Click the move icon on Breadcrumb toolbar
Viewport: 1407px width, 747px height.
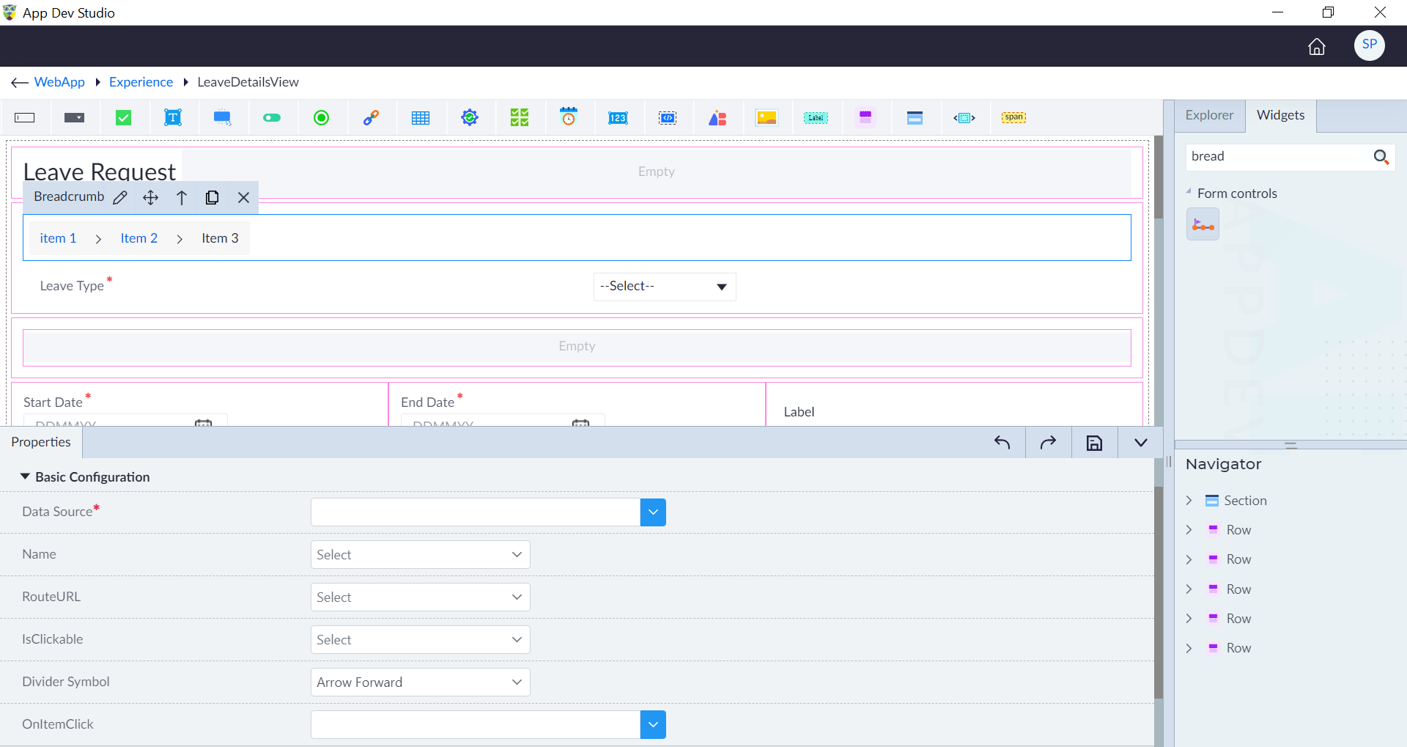150,197
